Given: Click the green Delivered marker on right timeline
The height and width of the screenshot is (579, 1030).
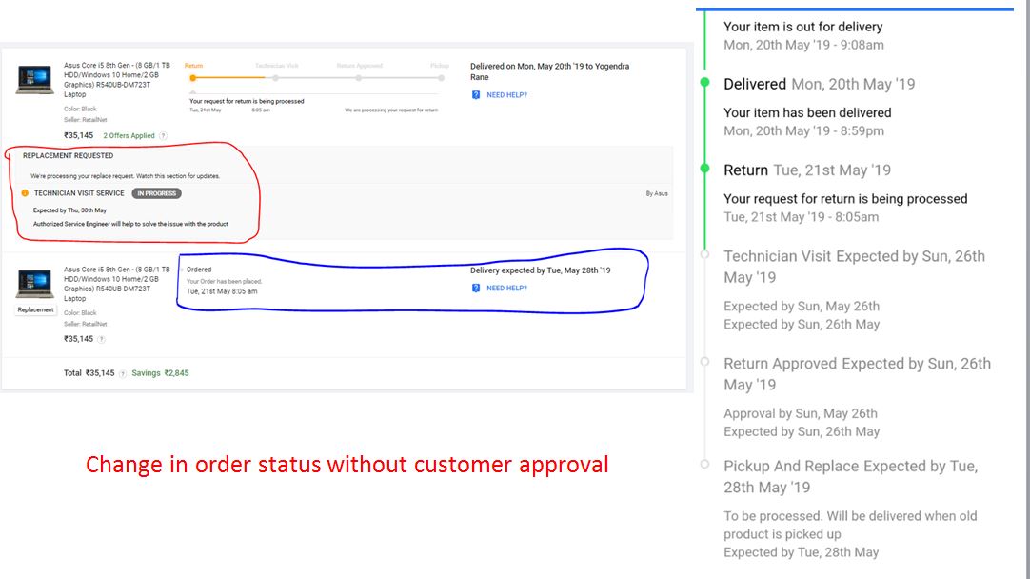Looking at the screenshot, I should [x=704, y=83].
